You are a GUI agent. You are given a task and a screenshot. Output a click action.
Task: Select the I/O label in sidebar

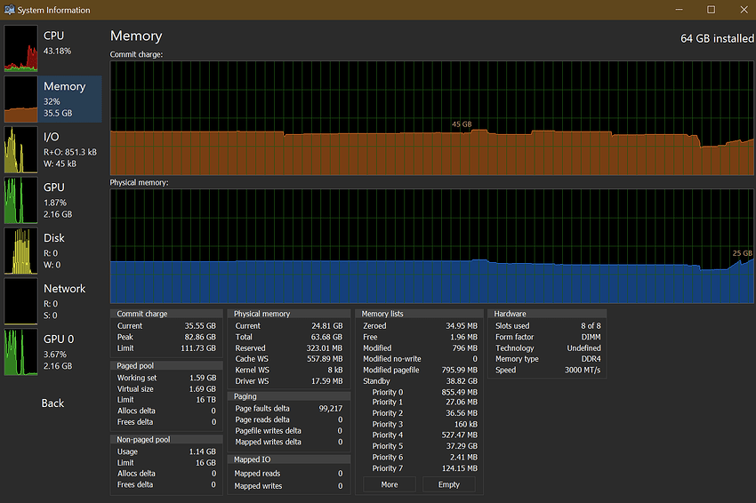click(52, 137)
